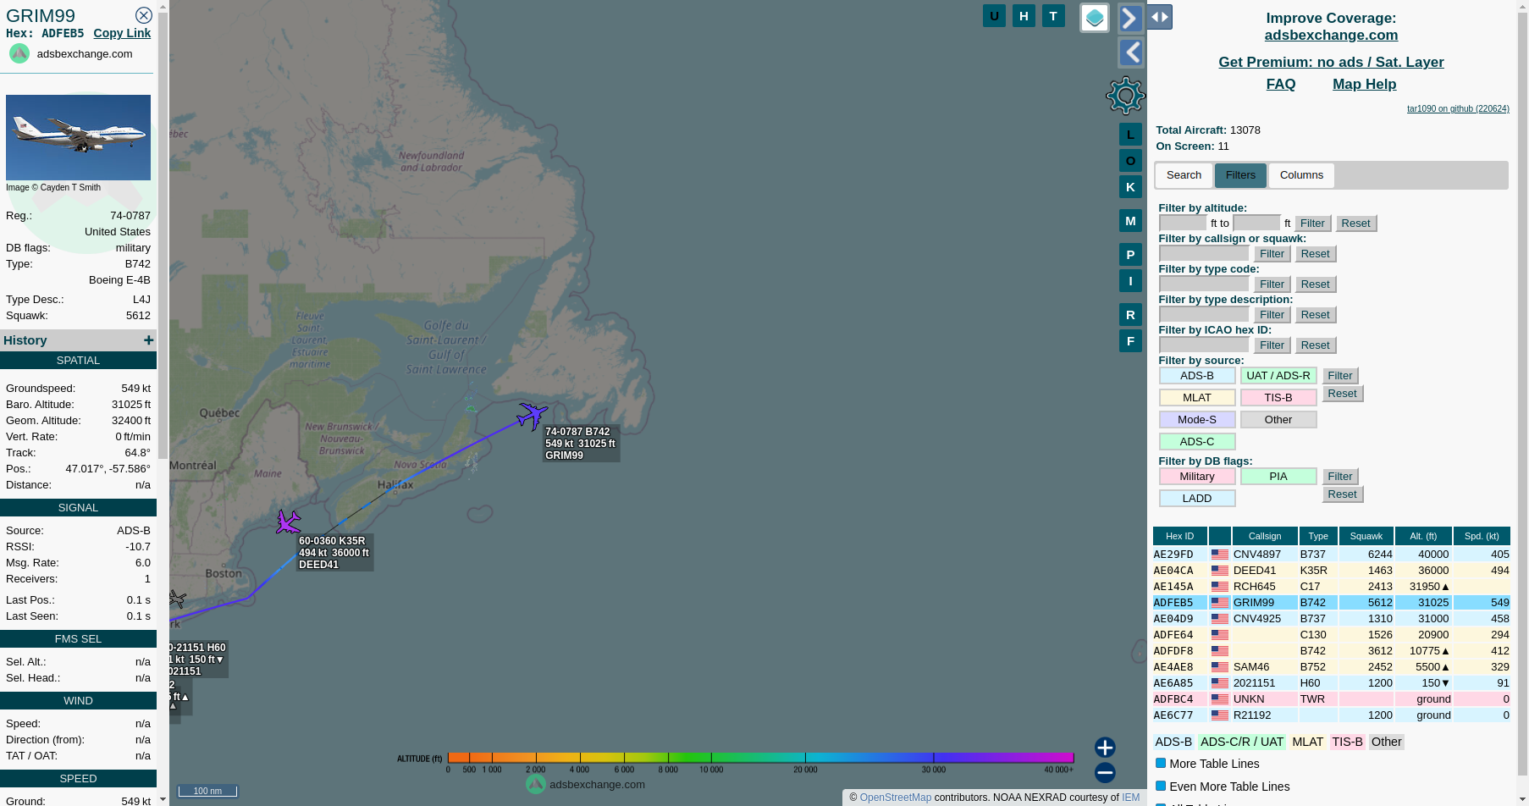Open Get Premium link
Image resolution: width=1529 pixels, height=806 pixels.
1331,62
